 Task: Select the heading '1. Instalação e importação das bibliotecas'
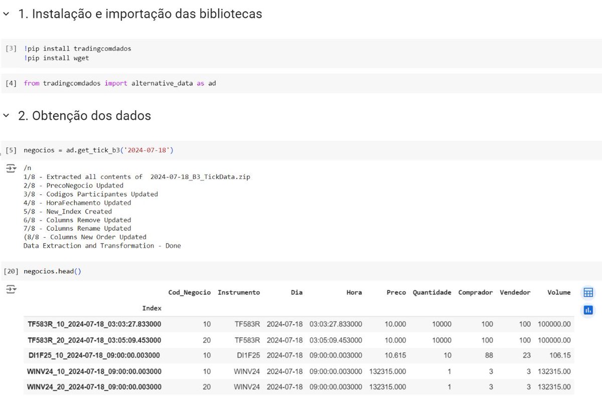(x=140, y=14)
